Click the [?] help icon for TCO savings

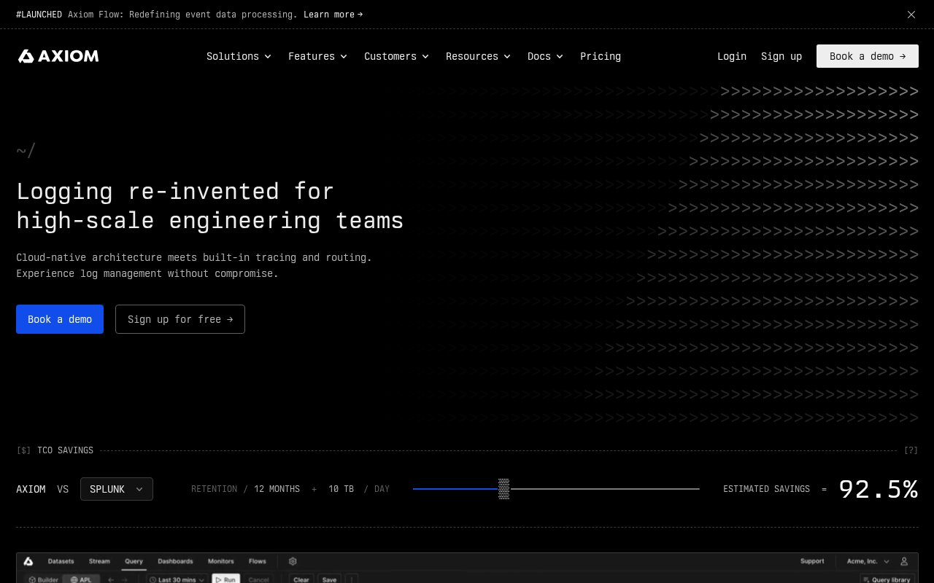[911, 450]
